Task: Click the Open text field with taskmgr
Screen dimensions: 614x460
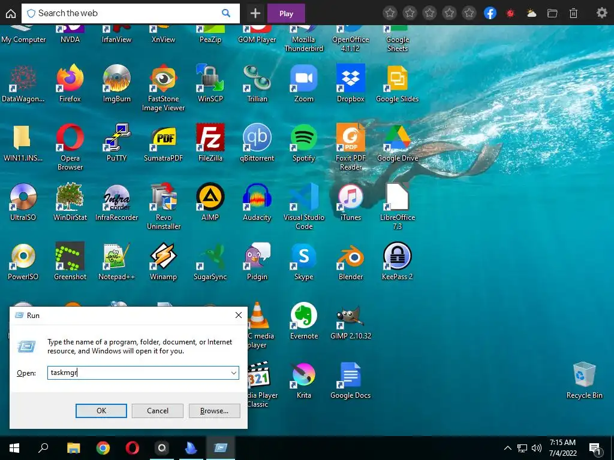Action: 143,373
